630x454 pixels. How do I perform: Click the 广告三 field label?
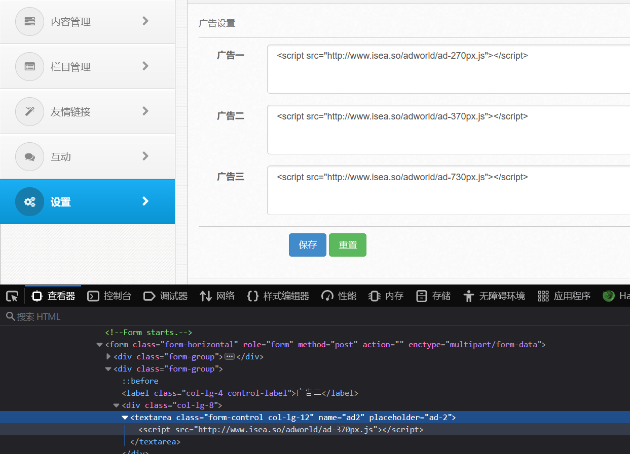pos(231,177)
